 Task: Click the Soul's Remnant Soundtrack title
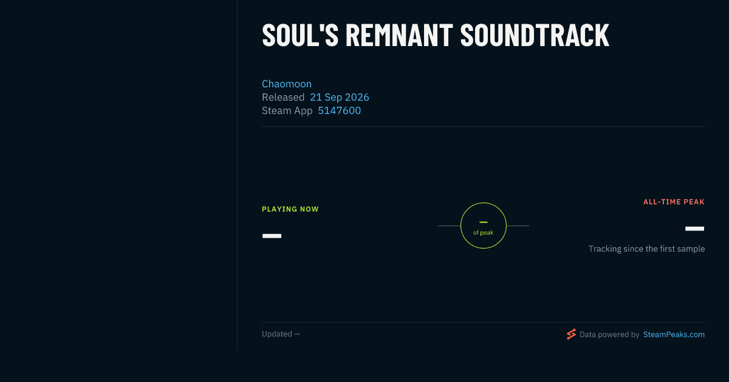(x=436, y=35)
